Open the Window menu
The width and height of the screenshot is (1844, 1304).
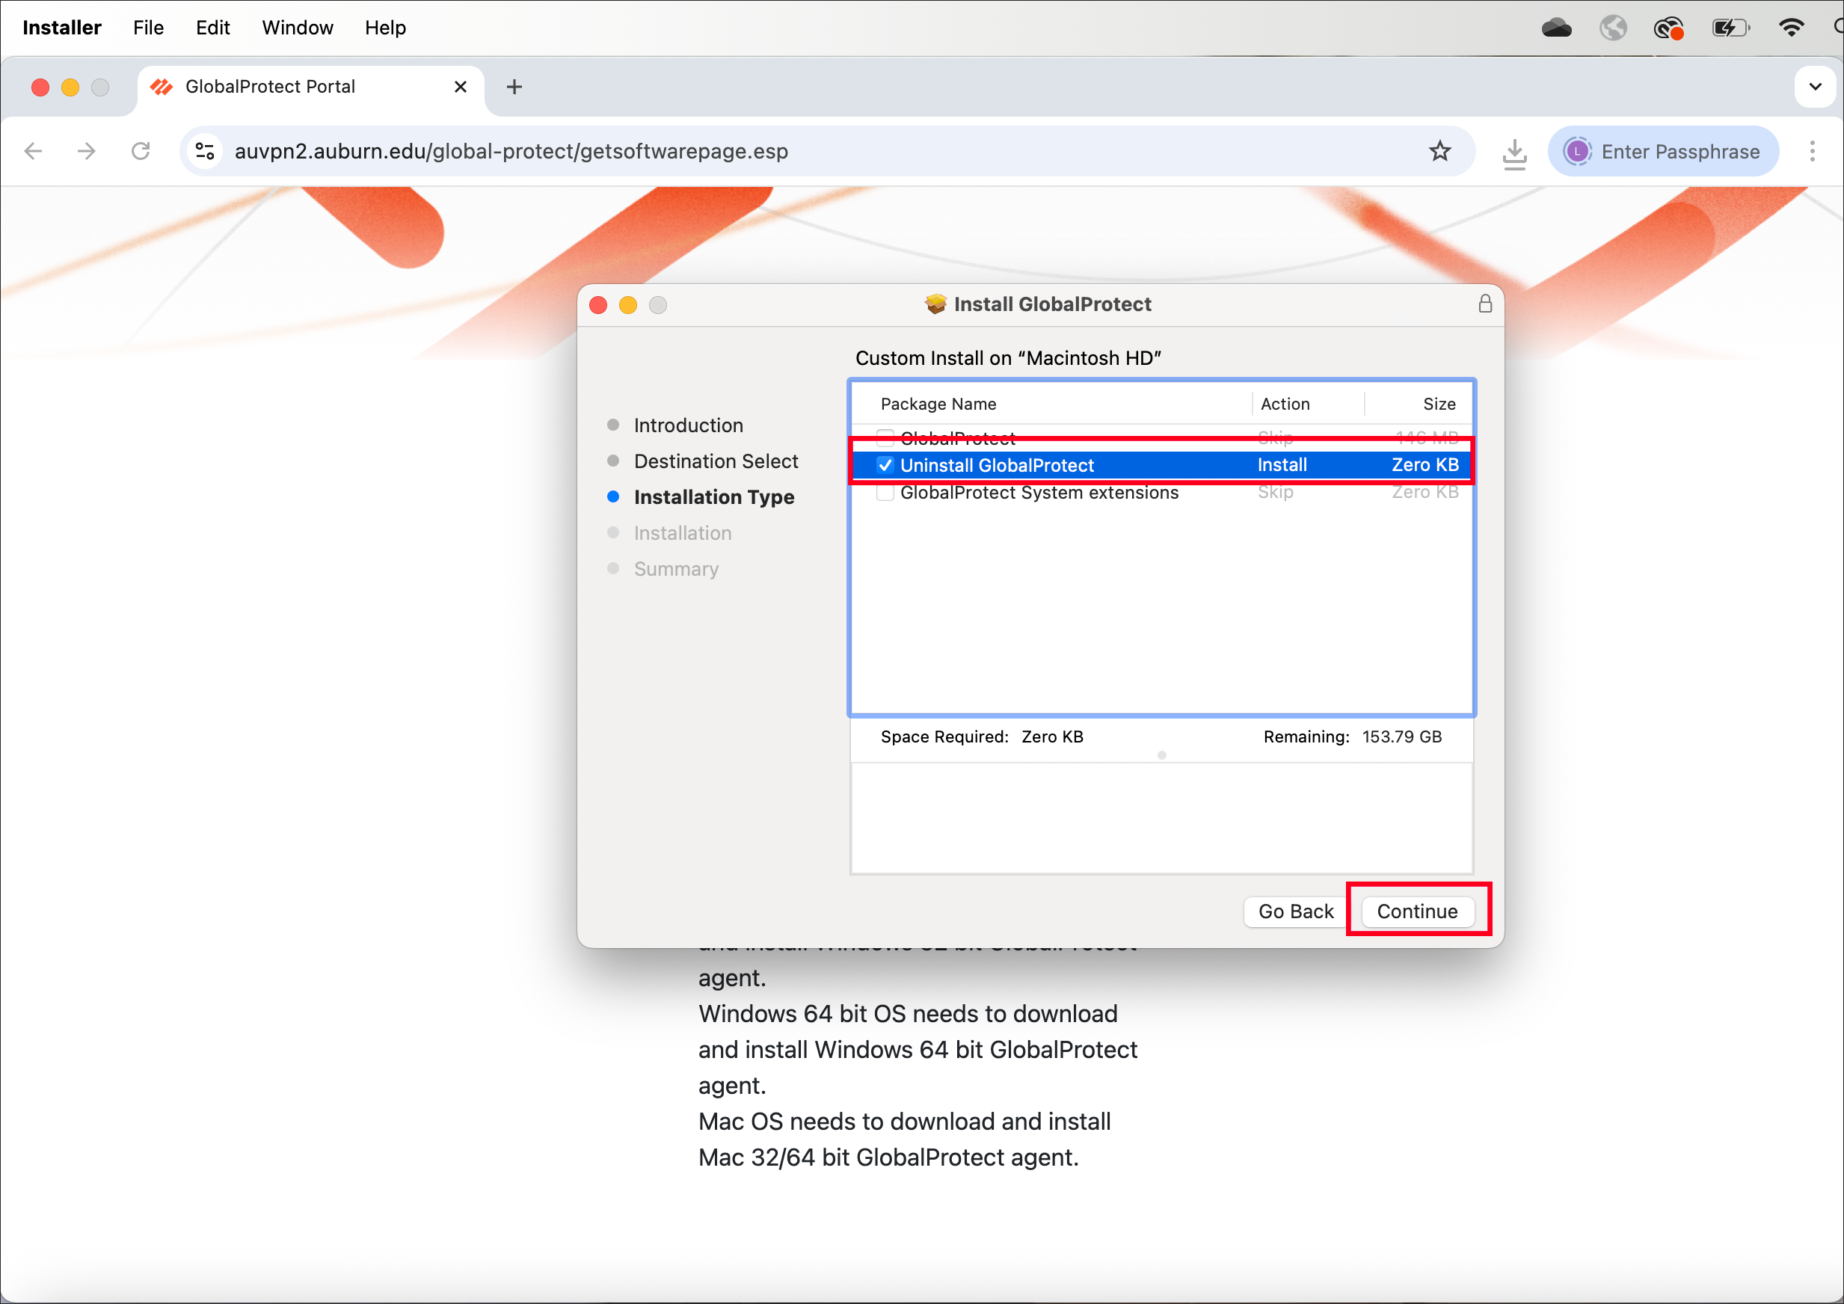[x=296, y=28]
